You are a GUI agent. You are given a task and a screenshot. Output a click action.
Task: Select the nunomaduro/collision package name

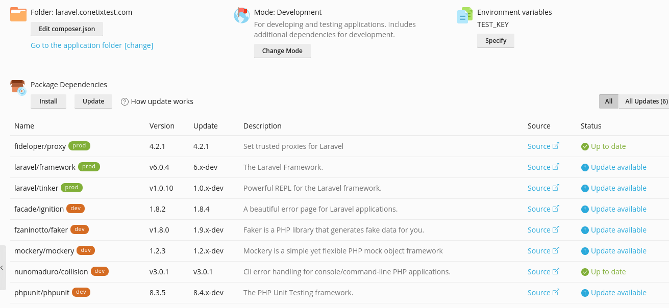(51, 272)
